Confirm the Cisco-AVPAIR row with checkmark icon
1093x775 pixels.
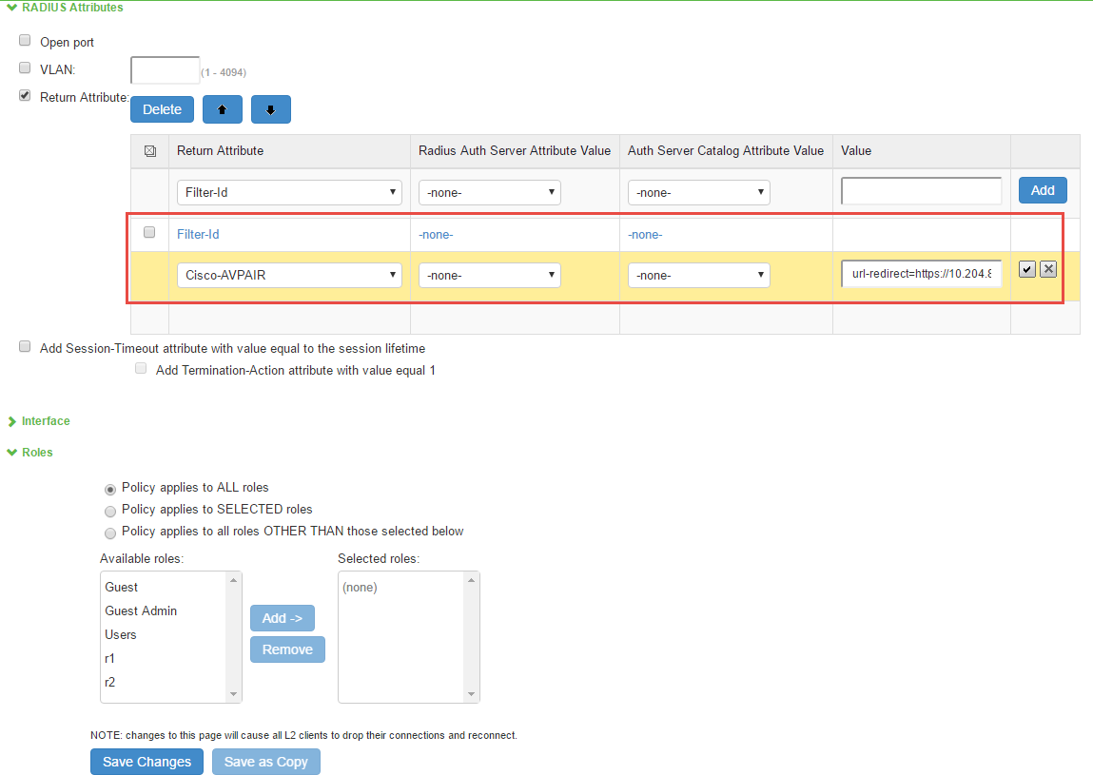(x=1026, y=269)
